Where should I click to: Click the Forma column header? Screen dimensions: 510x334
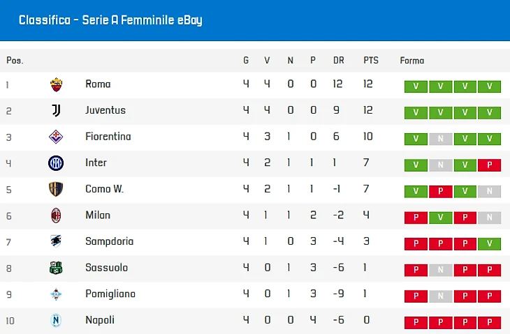pos(412,61)
